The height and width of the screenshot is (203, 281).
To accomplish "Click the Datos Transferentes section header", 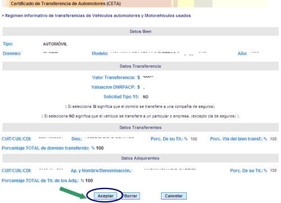I will tap(140, 128).
